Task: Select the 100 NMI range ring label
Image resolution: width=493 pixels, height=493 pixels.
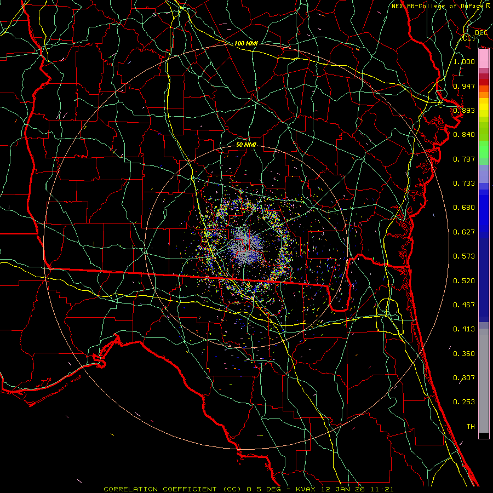Action: pyautogui.click(x=246, y=43)
